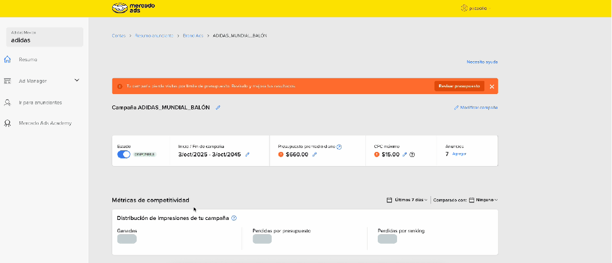The image size is (612, 263).
Task: Click the Mercado Ads Academy icon
Action: click(7, 124)
